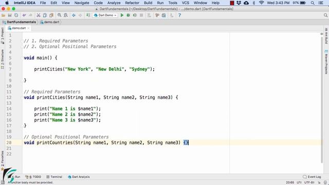Open the Analyze menu
Viewport: 329px width, 185px height.
[x=114, y=3]
